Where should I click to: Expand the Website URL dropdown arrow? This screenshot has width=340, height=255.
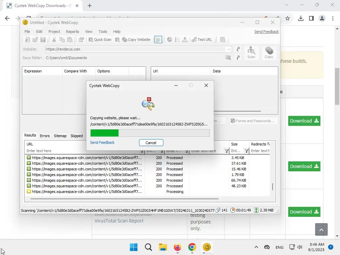[x=229, y=49]
